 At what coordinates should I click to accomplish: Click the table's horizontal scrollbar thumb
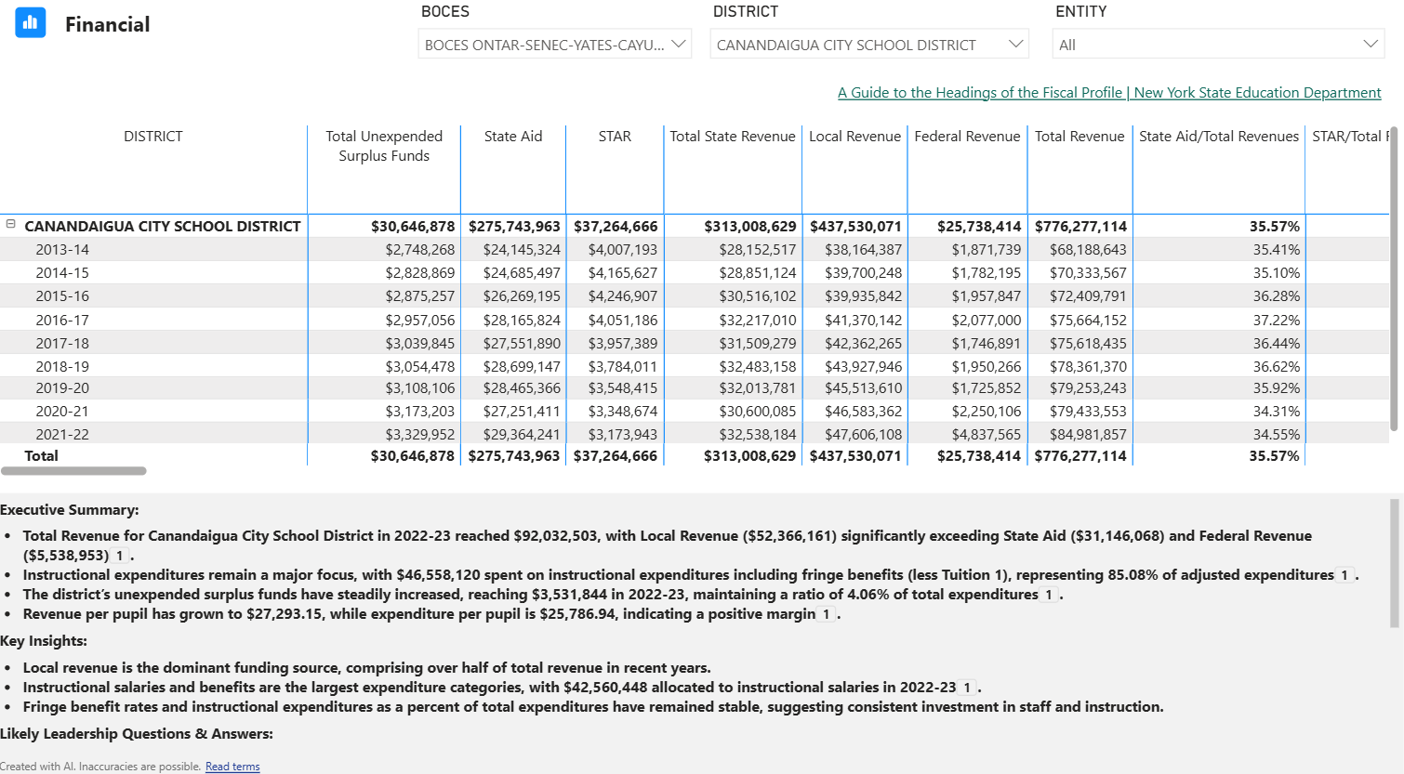pos(74,471)
